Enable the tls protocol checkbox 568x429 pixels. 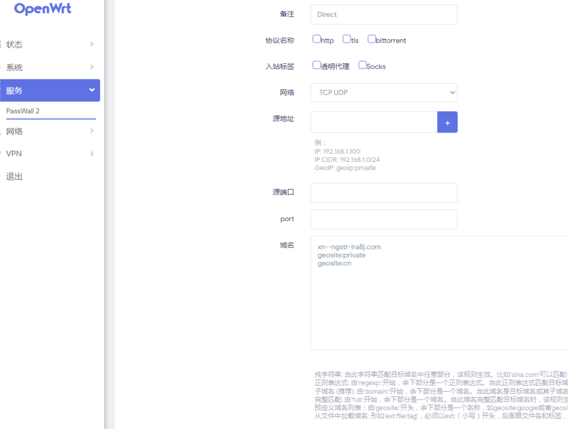pyautogui.click(x=347, y=39)
